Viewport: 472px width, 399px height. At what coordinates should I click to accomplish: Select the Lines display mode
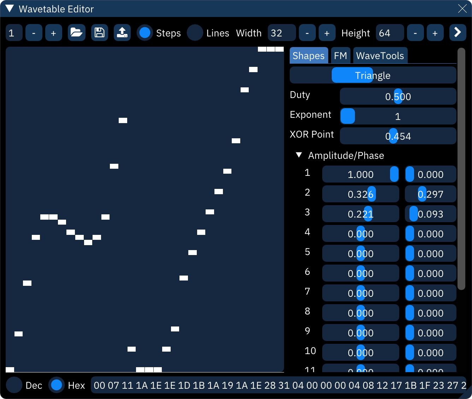195,33
